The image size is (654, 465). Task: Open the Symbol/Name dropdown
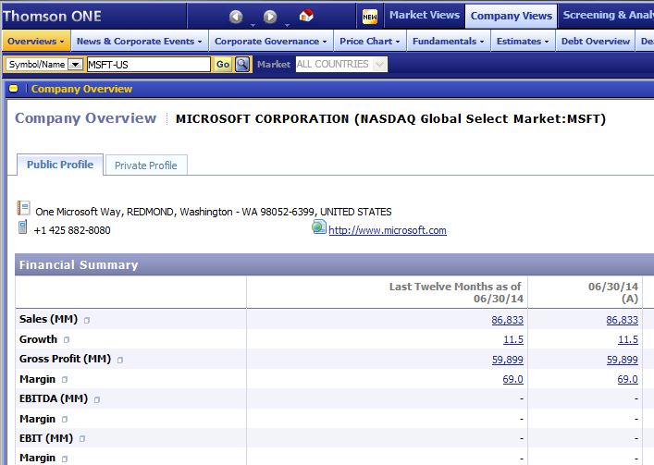(x=76, y=65)
